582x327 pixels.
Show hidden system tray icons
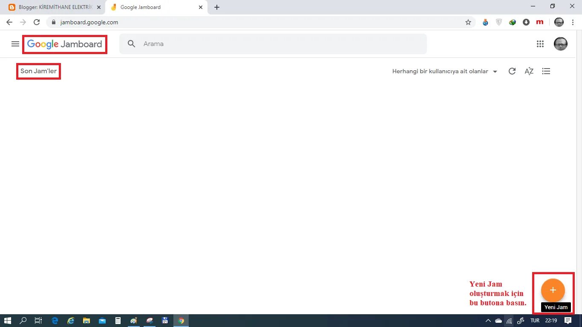click(488, 321)
